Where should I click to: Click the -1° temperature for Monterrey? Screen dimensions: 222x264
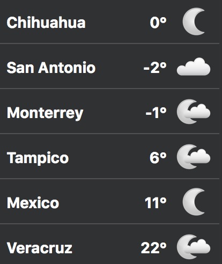(156, 113)
